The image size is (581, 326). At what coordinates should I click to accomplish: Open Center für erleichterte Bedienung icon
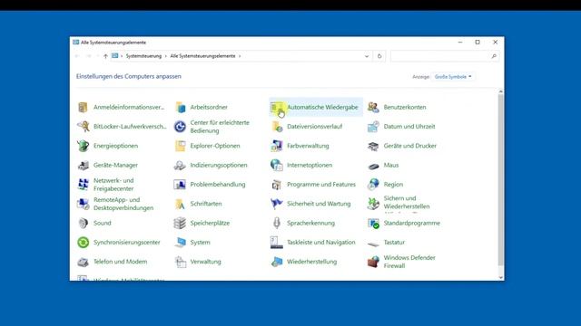coord(180,127)
